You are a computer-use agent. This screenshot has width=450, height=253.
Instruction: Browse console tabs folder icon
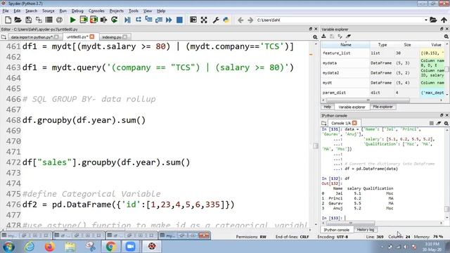(323, 123)
